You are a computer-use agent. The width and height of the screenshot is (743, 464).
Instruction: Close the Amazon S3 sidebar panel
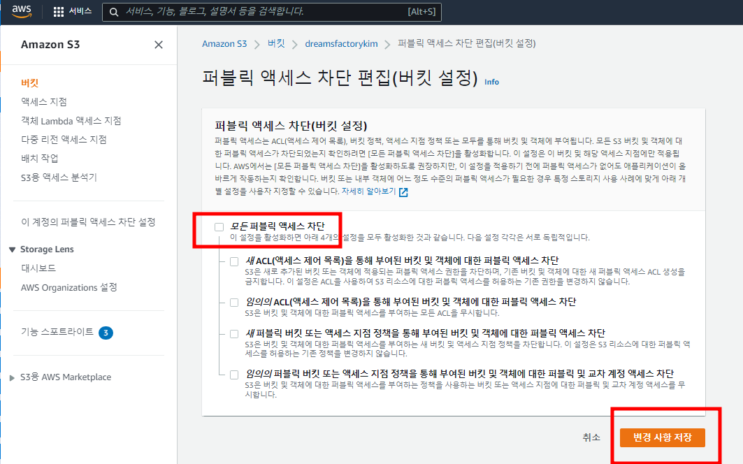(159, 45)
